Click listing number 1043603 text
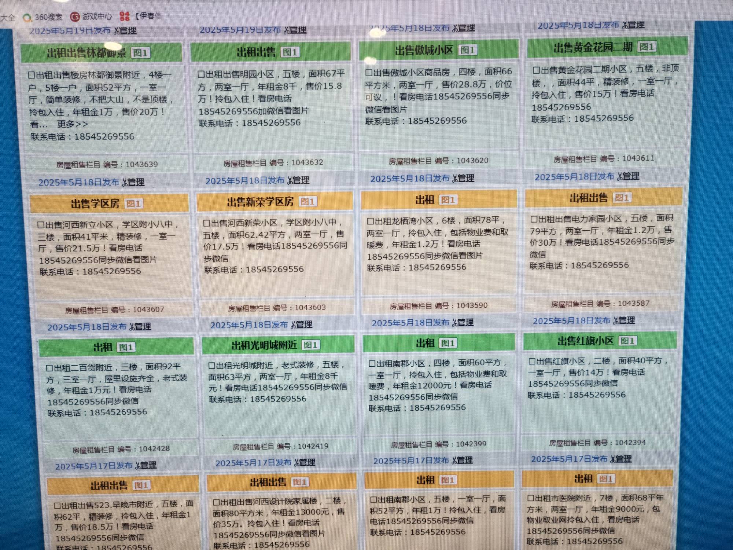This screenshot has height=550, width=733. [x=310, y=308]
